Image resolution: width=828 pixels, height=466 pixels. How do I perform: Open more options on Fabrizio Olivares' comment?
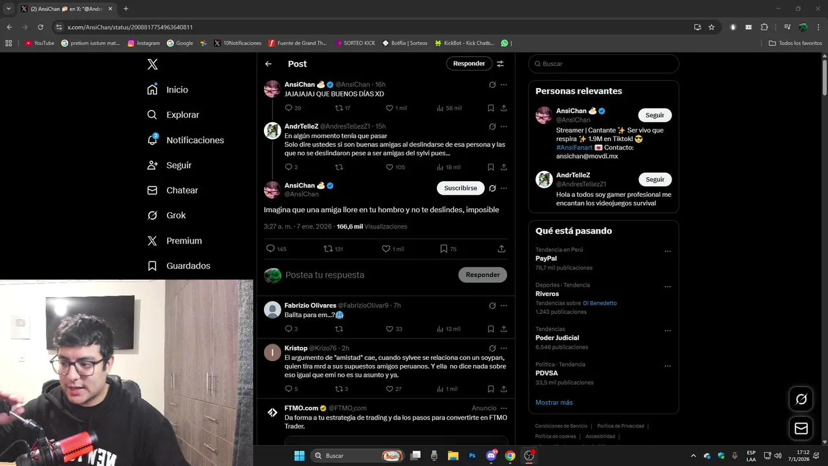tap(504, 305)
